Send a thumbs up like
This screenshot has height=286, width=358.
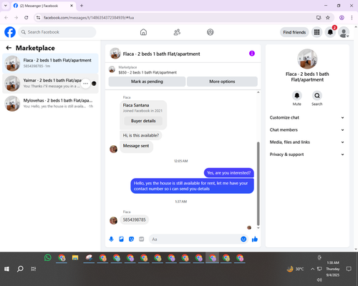(255, 239)
